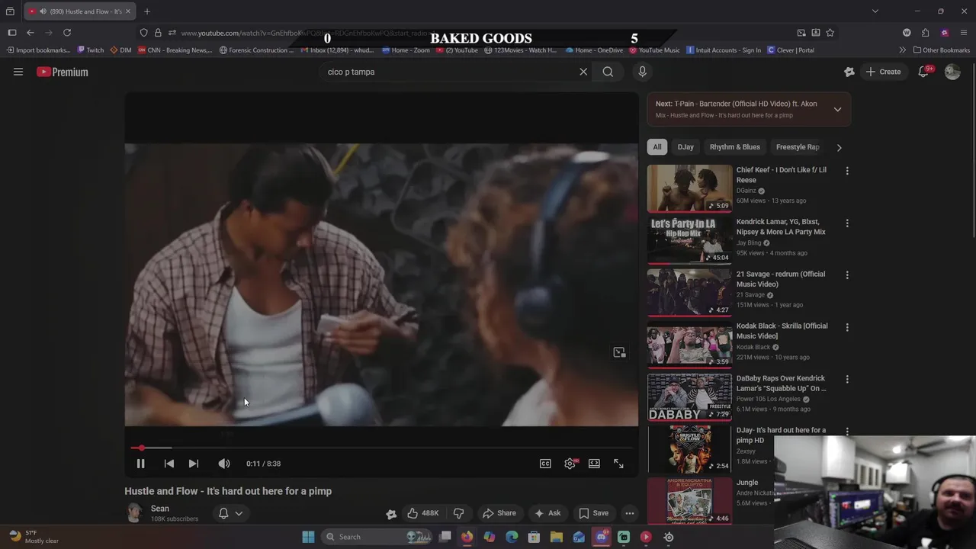Open account avatar menu

coord(952,72)
